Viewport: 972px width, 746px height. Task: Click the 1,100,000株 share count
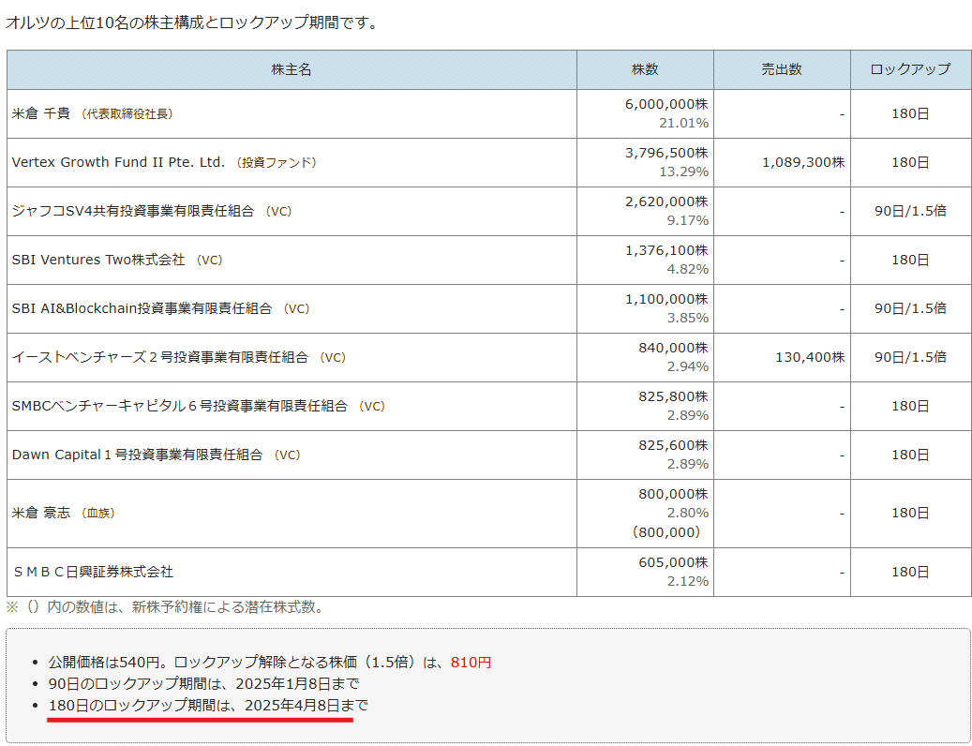tap(666, 299)
